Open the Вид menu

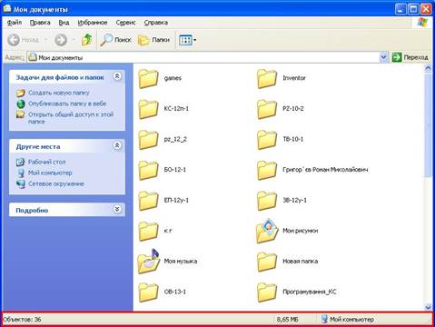coord(64,23)
